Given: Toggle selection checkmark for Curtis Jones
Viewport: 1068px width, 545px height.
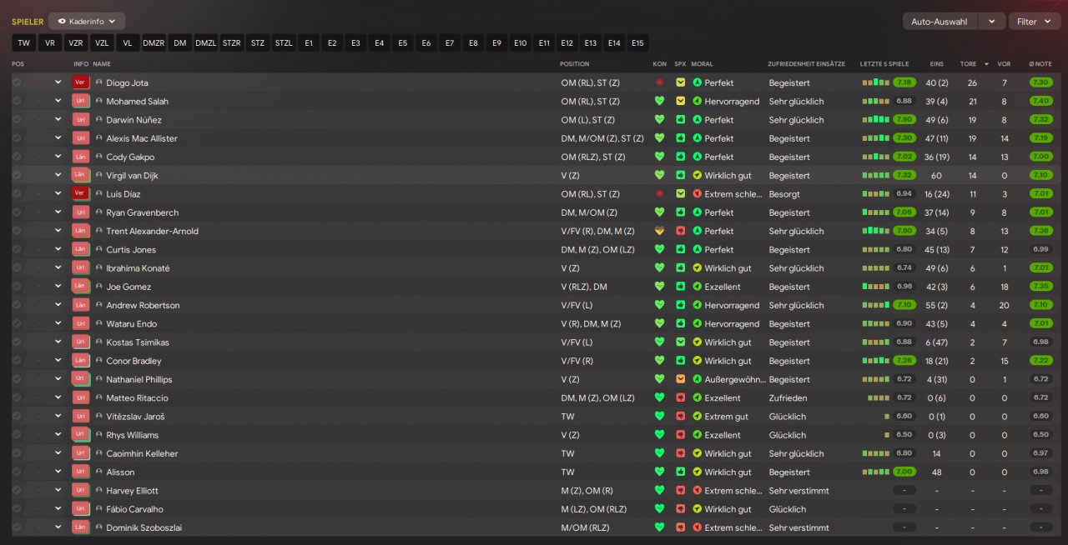Looking at the screenshot, I should point(17,249).
